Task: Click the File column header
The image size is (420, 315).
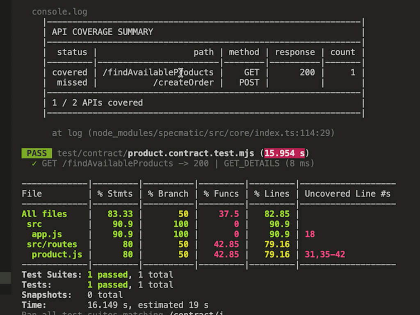Action: pyautogui.click(x=32, y=194)
